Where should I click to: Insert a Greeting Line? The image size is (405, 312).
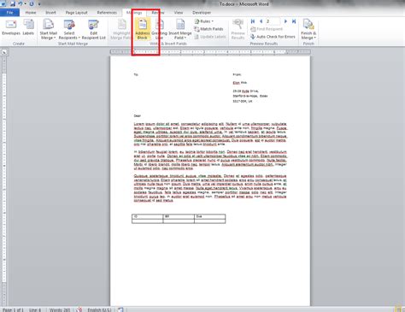point(159,30)
